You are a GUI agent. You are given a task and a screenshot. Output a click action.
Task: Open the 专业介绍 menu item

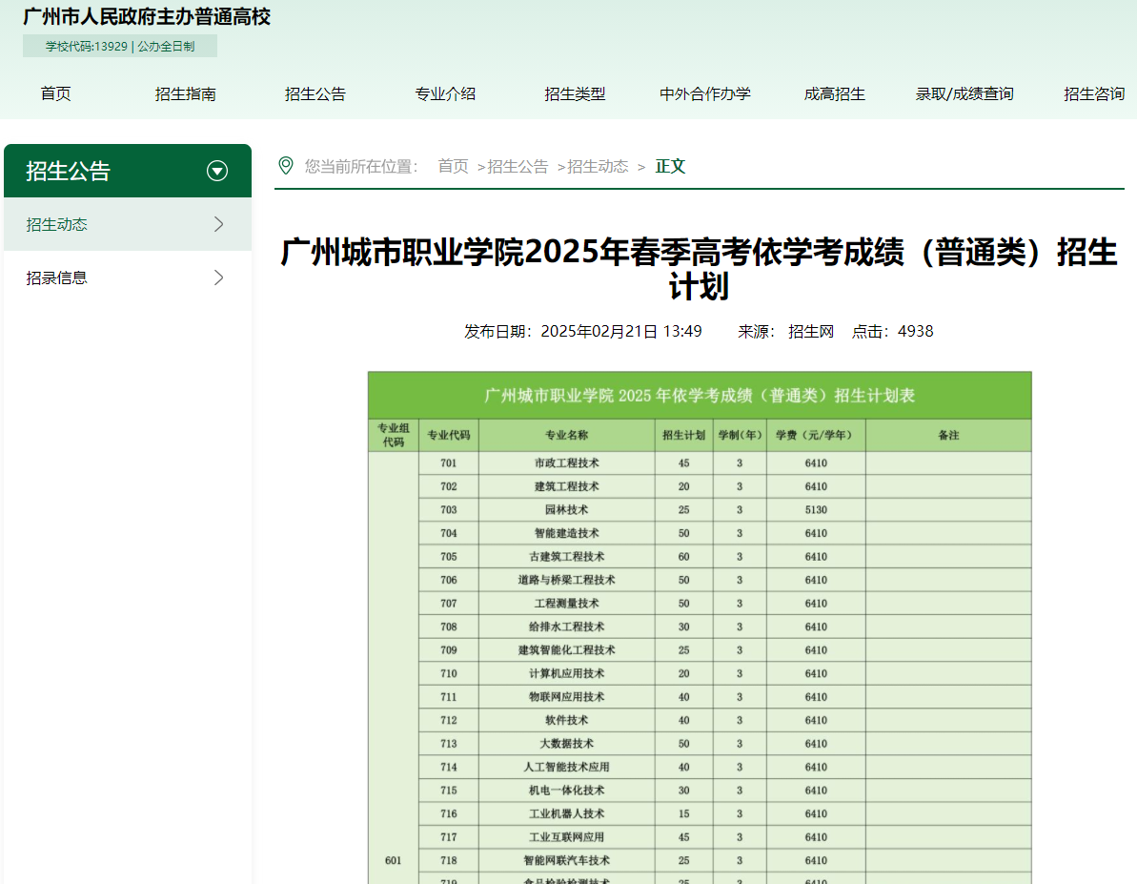[445, 93]
